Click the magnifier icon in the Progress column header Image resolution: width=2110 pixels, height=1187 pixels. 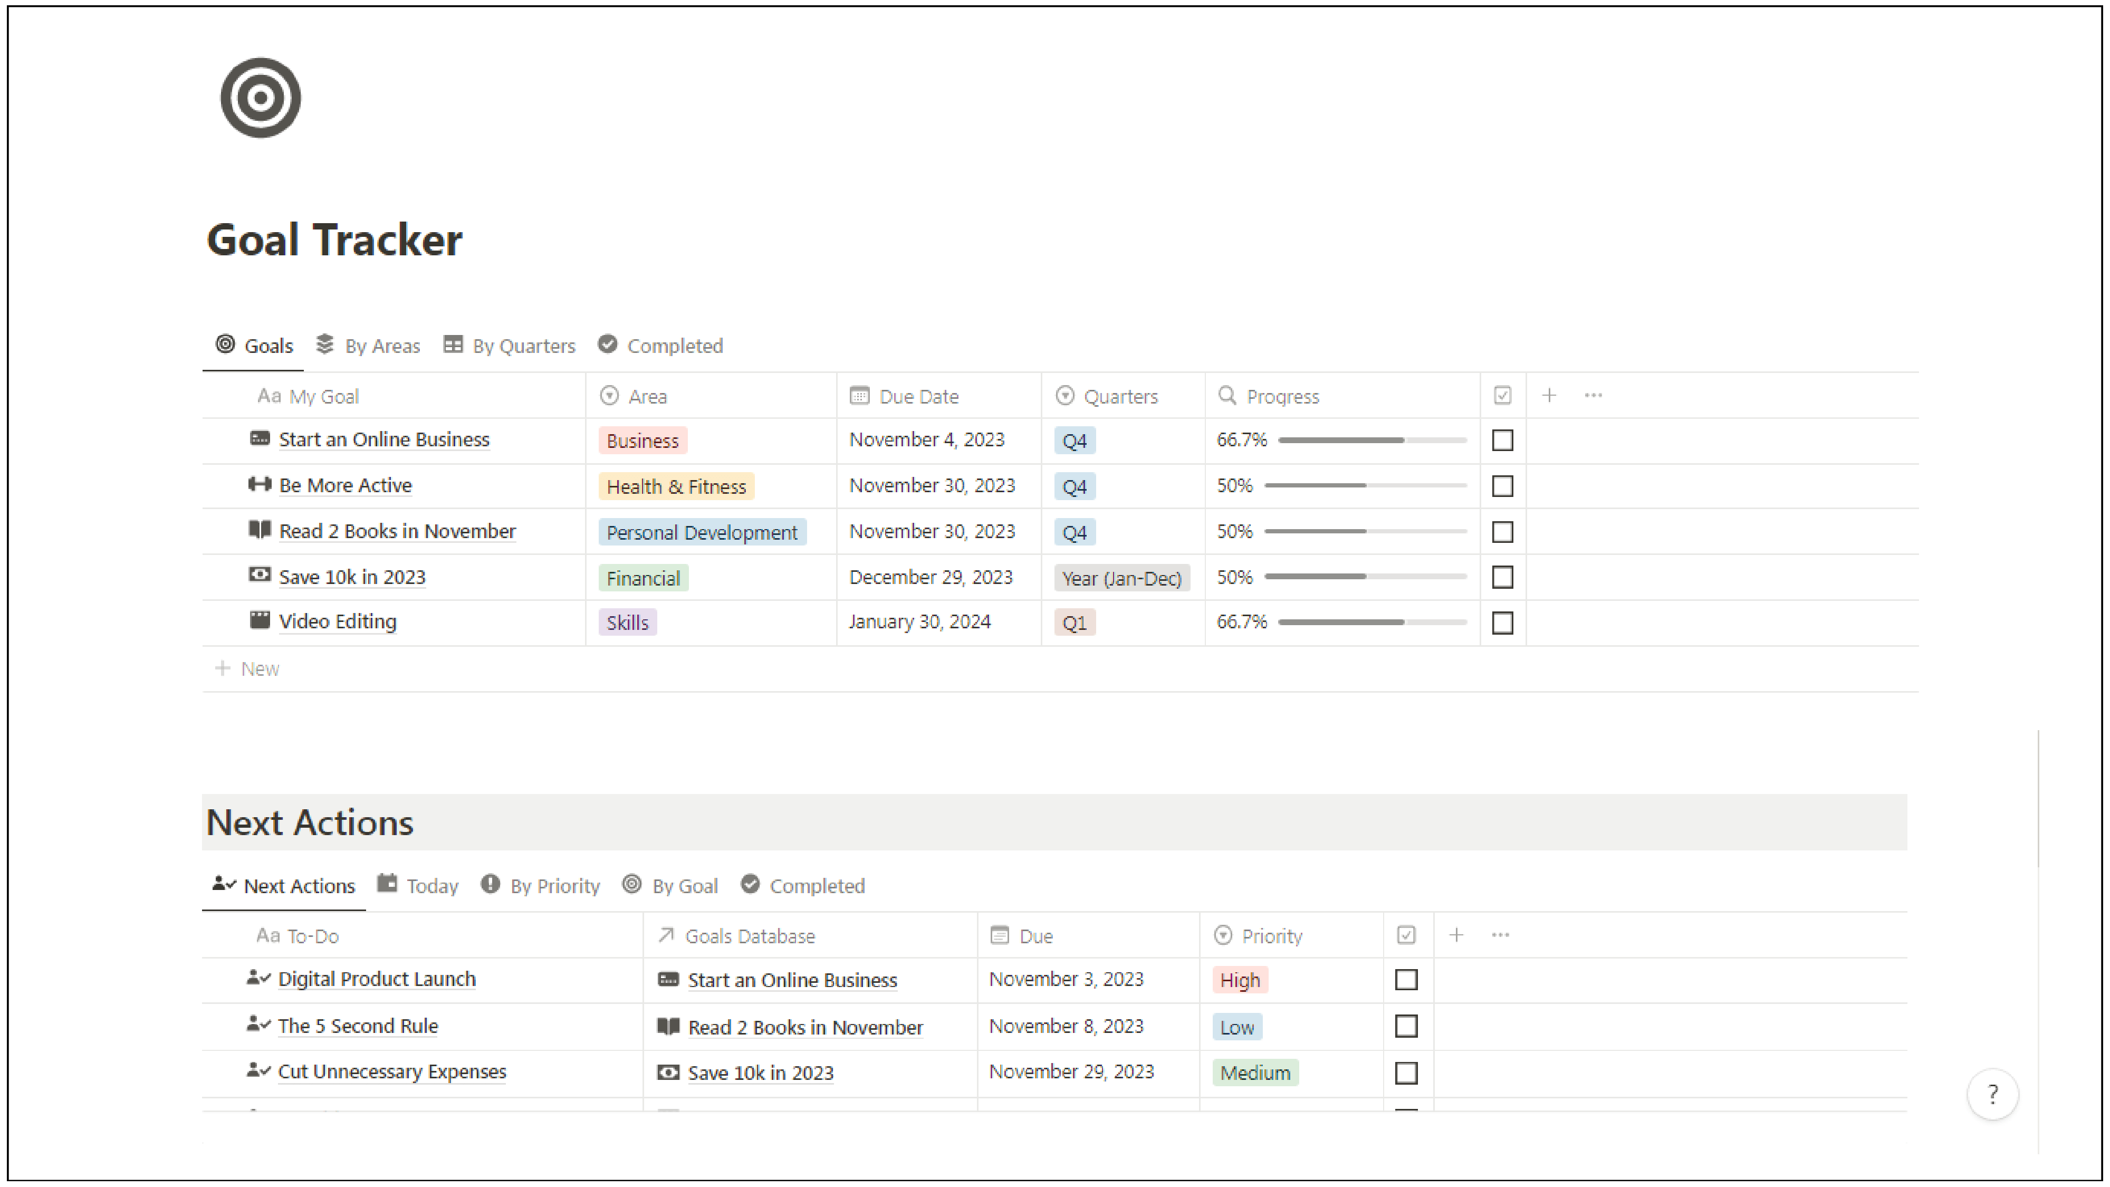(1226, 396)
